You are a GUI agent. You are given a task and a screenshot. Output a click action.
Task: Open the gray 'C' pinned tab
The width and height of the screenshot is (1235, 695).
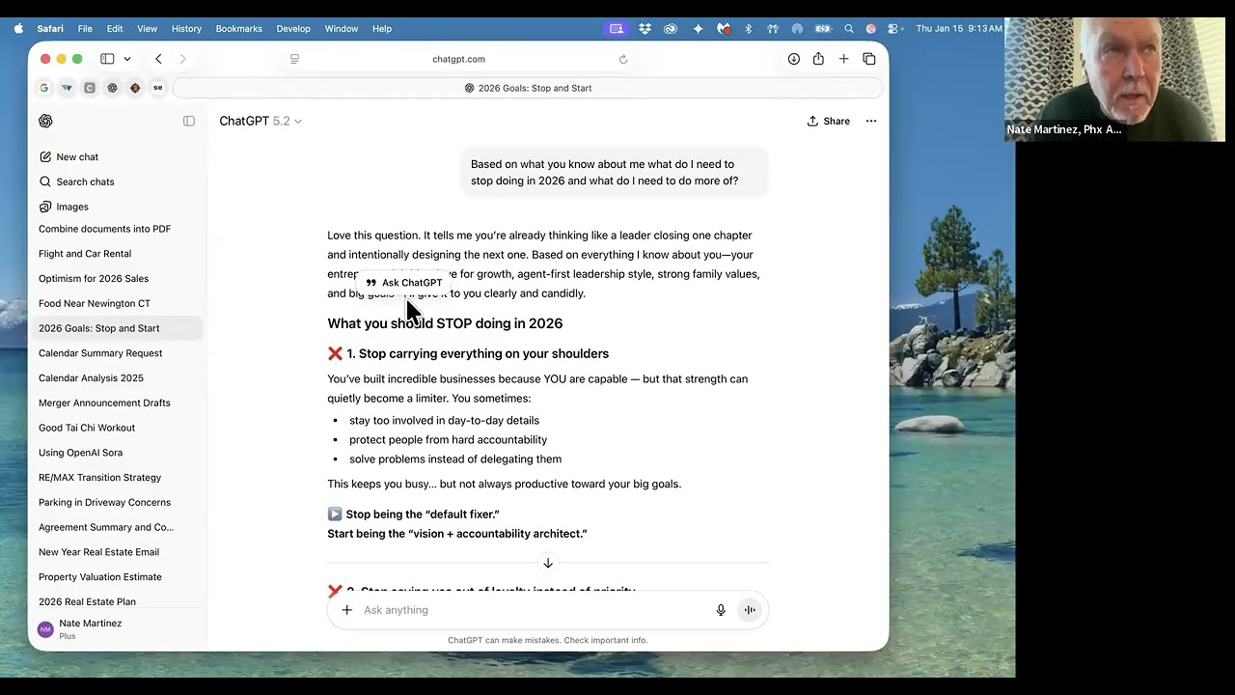pyautogui.click(x=90, y=88)
